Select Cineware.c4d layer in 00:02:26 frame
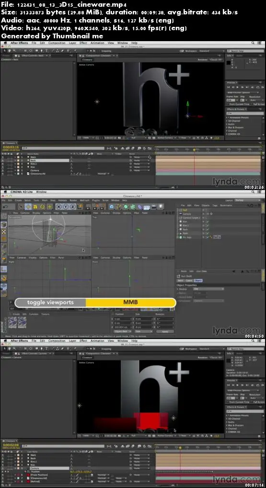The image size is (266, 488). point(38,174)
